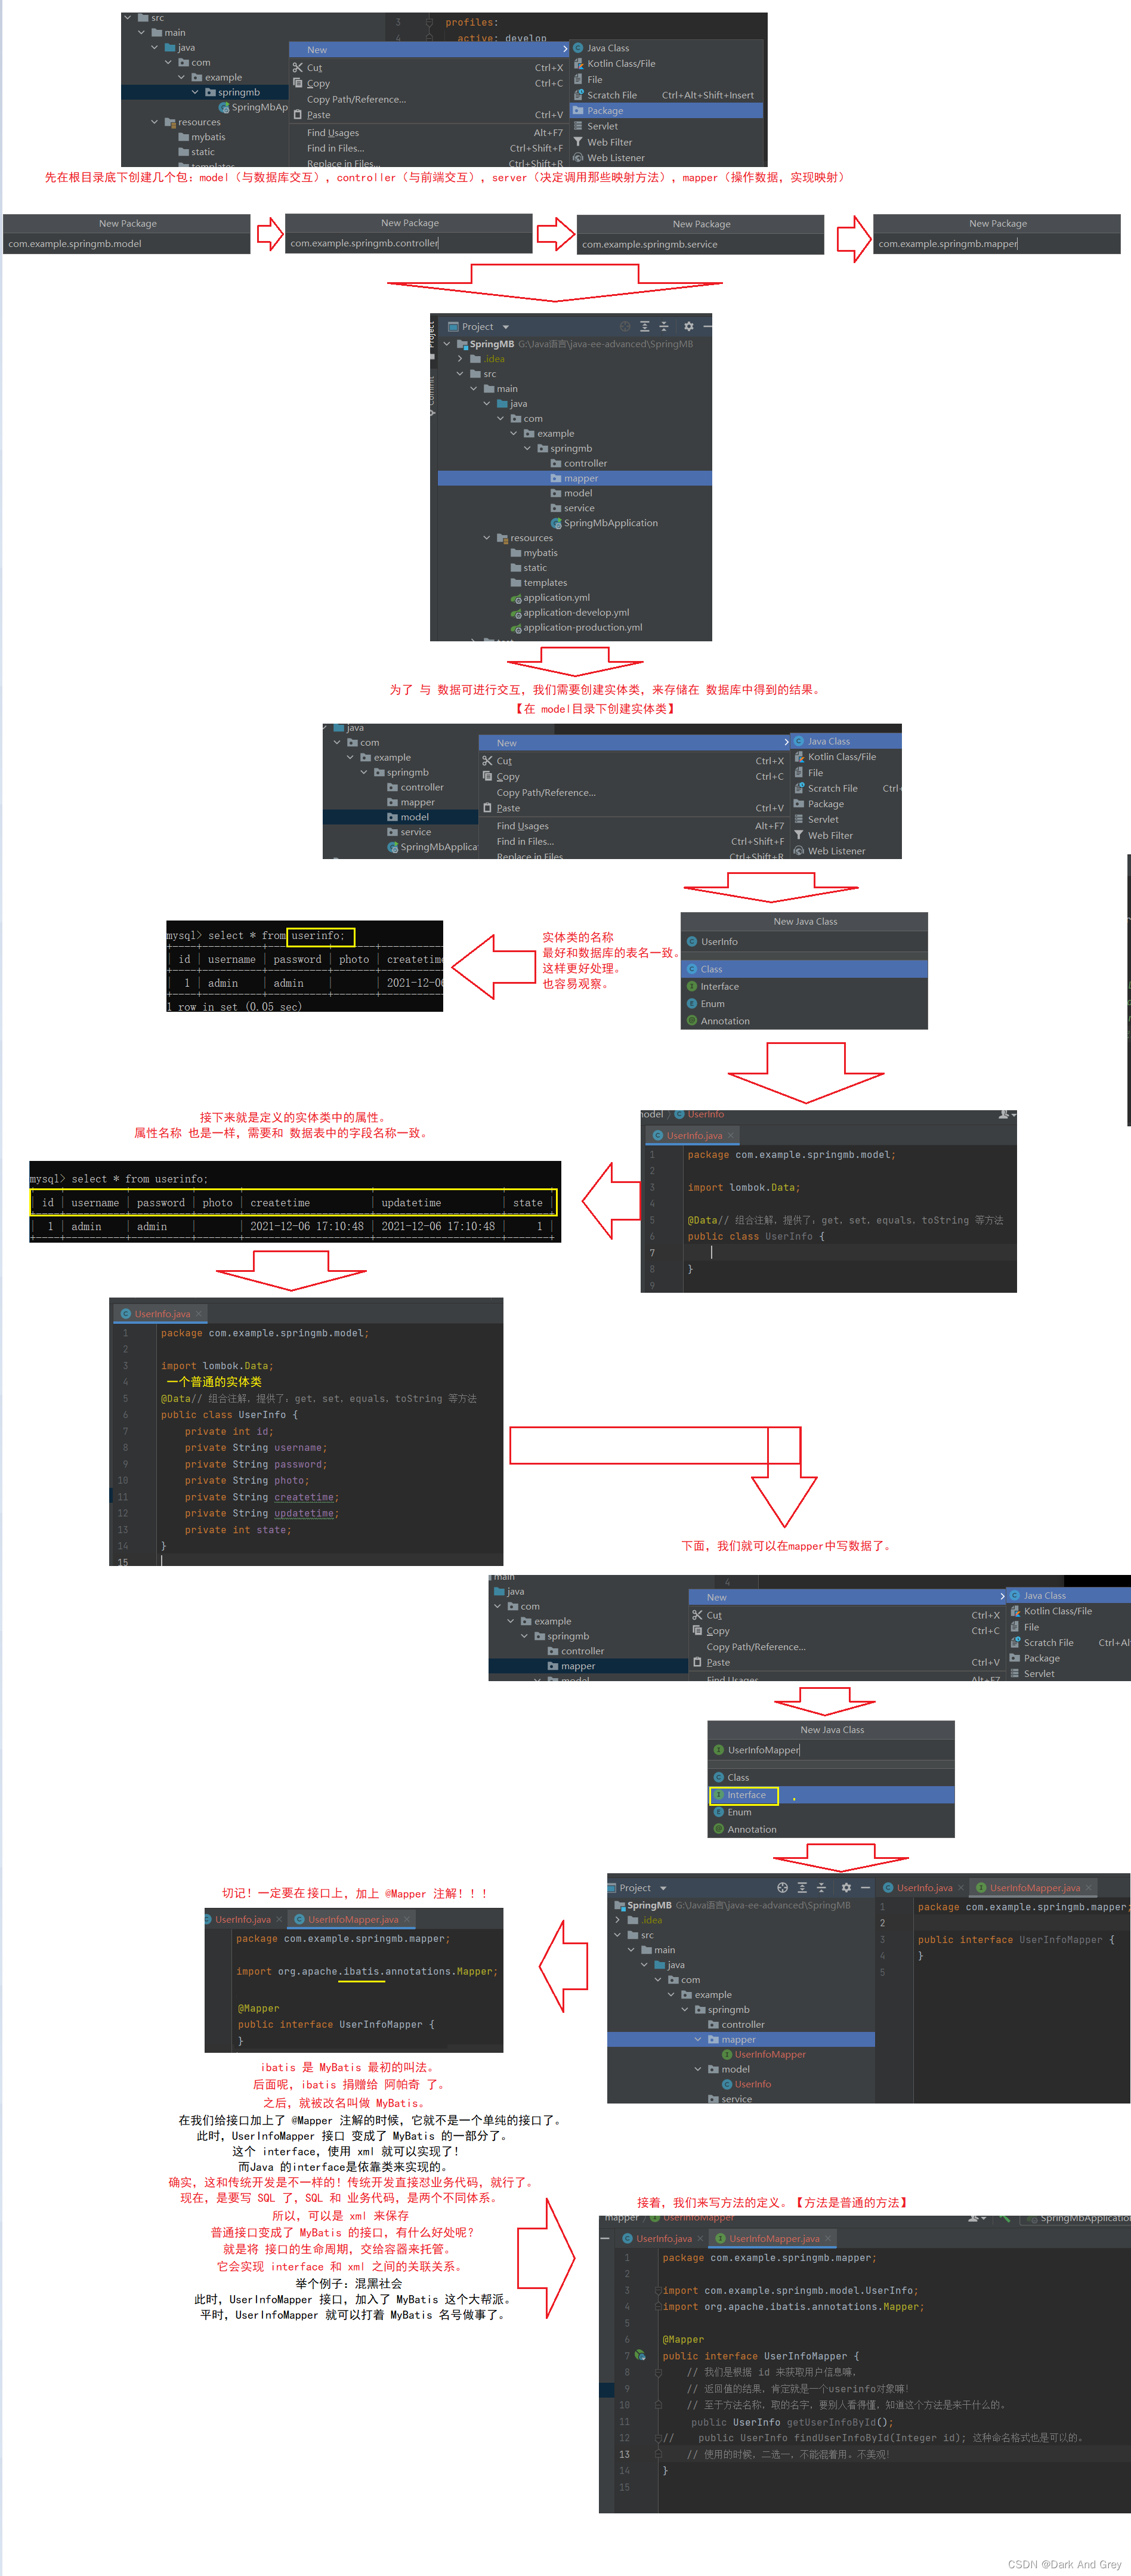Select Class type in the UserInfoMapper dialog
1131x2576 pixels.
pyautogui.click(x=831, y=1778)
